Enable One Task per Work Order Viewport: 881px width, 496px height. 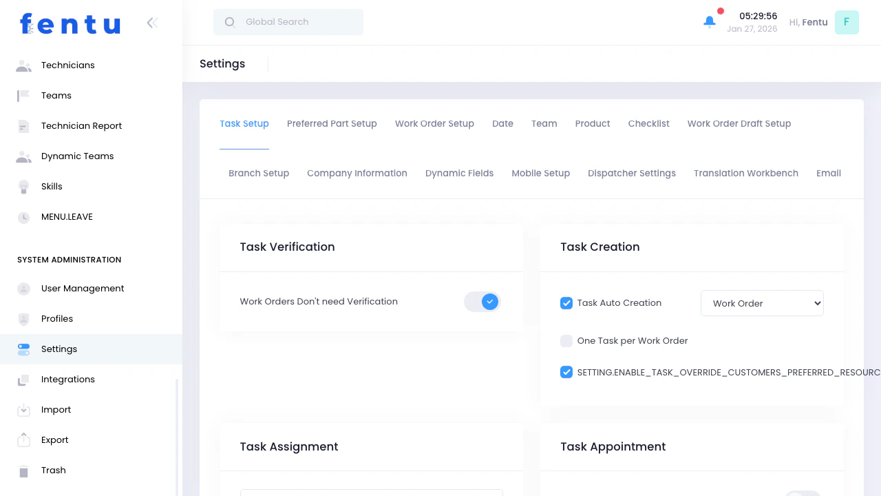click(x=566, y=340)
